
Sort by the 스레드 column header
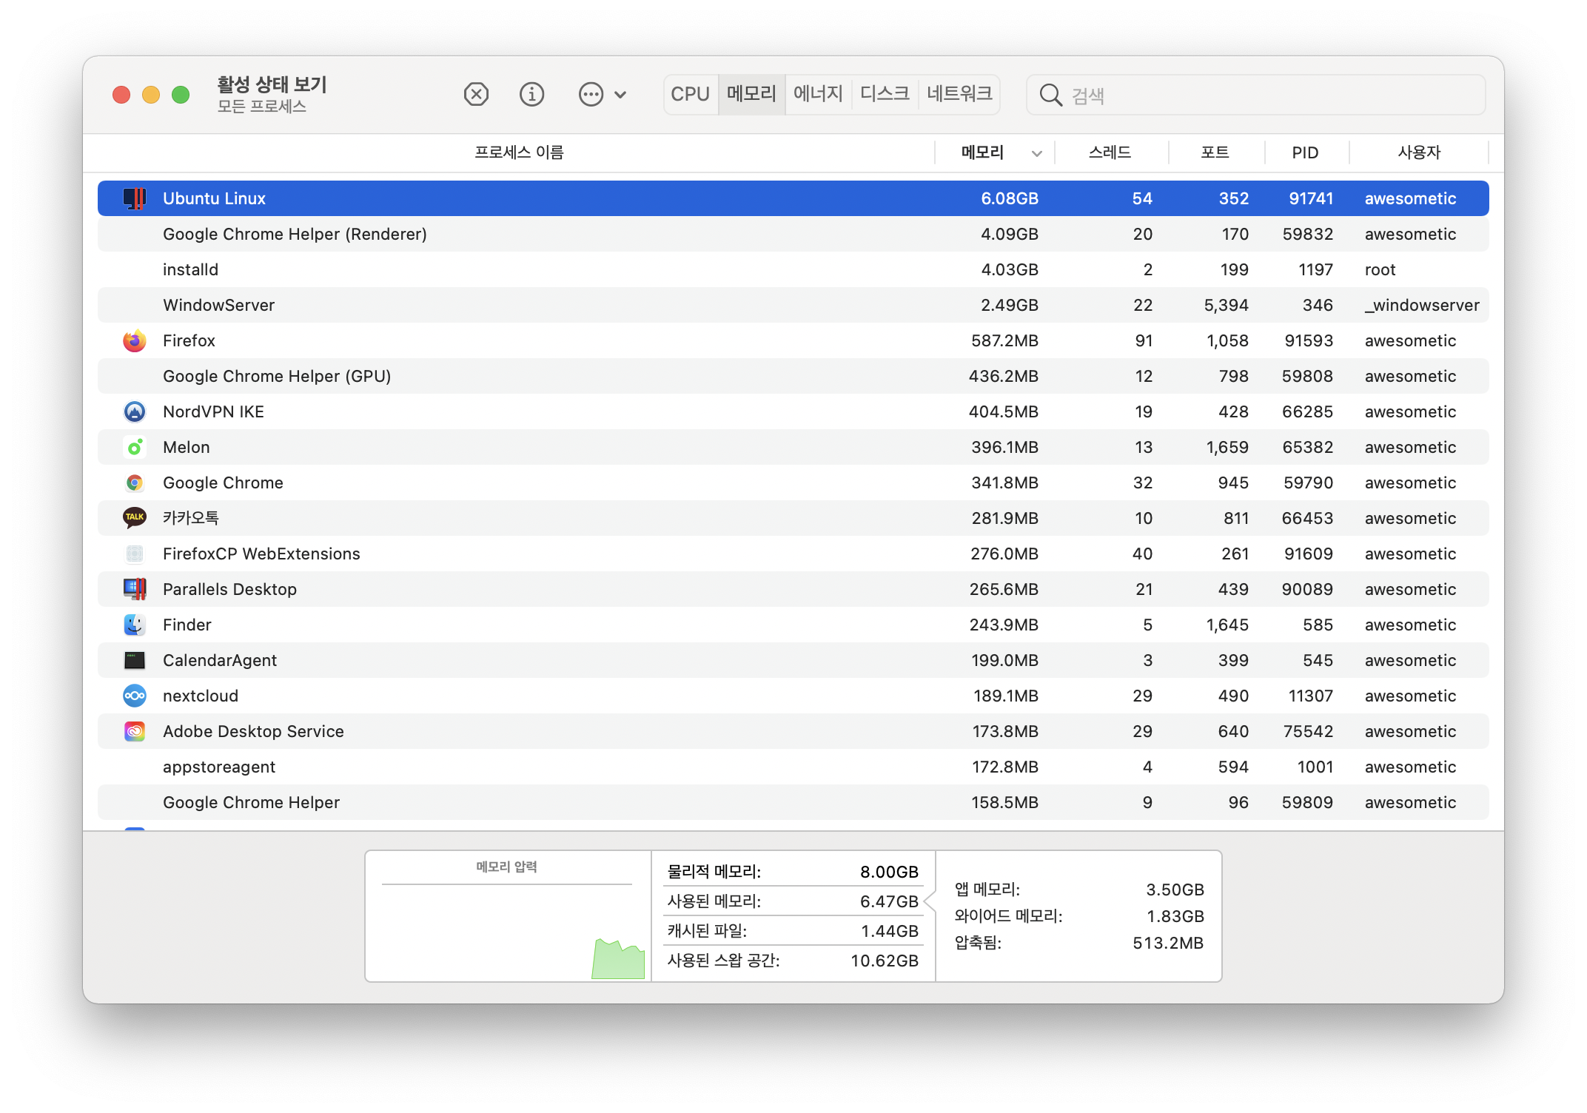point(1110,152)
